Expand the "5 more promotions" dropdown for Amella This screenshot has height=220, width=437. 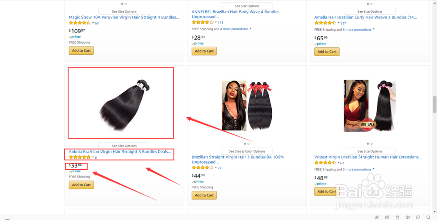358,29
